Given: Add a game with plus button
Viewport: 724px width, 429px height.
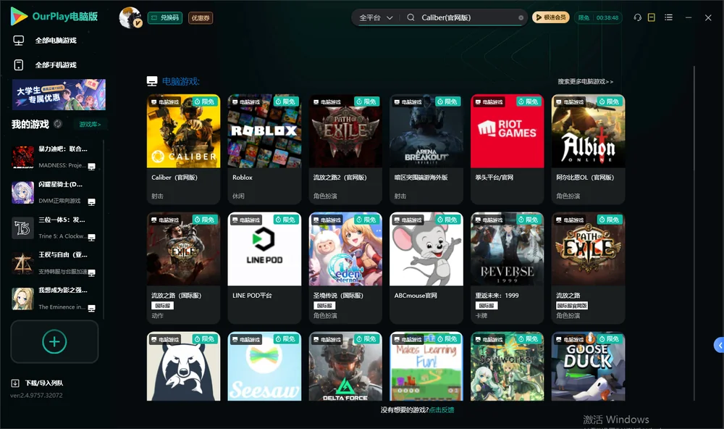Looking at the screenshot, I should point(54,341).
